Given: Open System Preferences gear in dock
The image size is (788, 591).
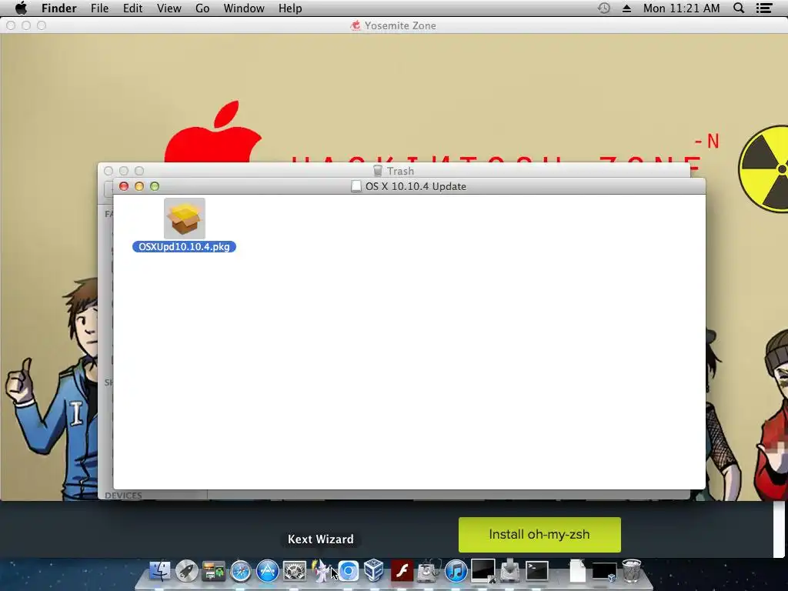Looking at the screenshot, I should [x=295, y=572].
